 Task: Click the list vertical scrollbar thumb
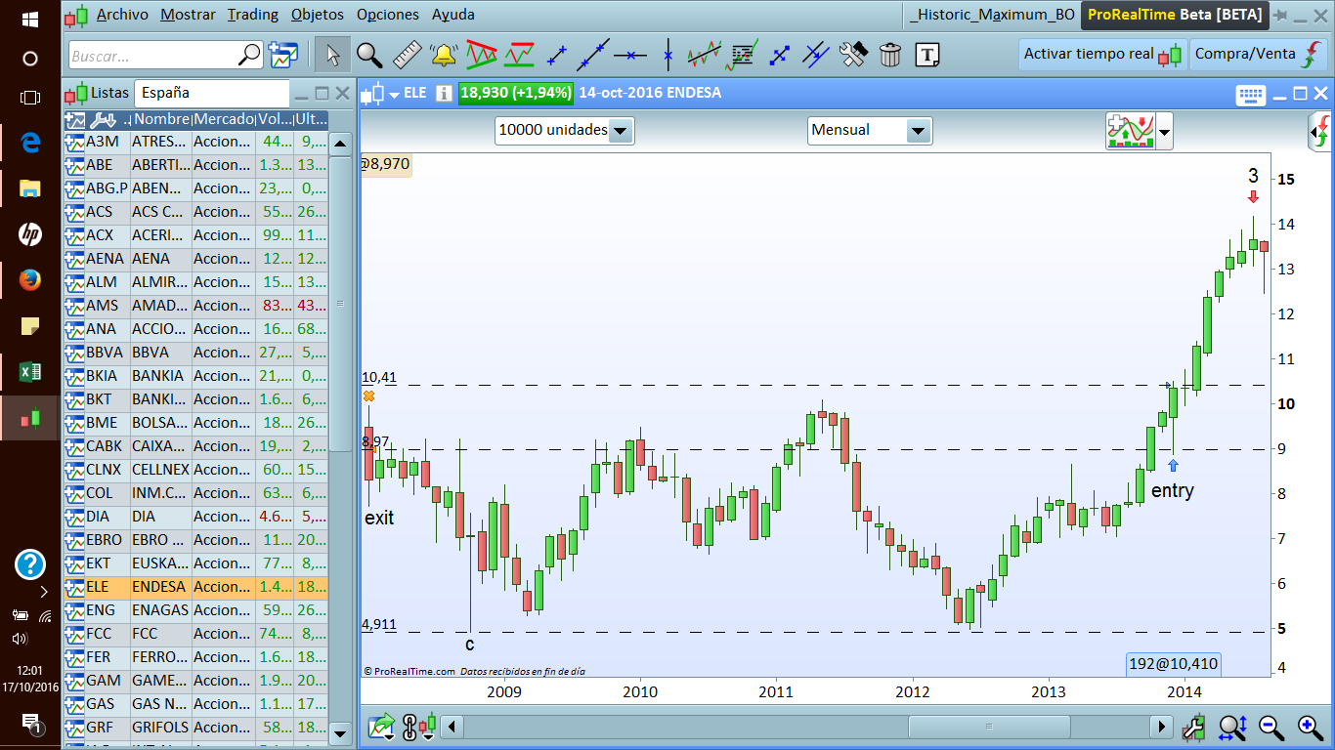click(x=340, y=303)
